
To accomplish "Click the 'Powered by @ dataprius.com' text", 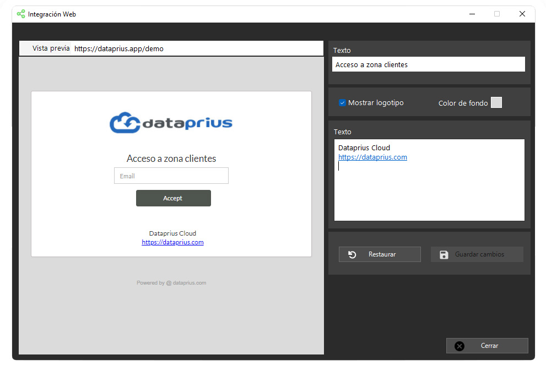I will point(171,283).
